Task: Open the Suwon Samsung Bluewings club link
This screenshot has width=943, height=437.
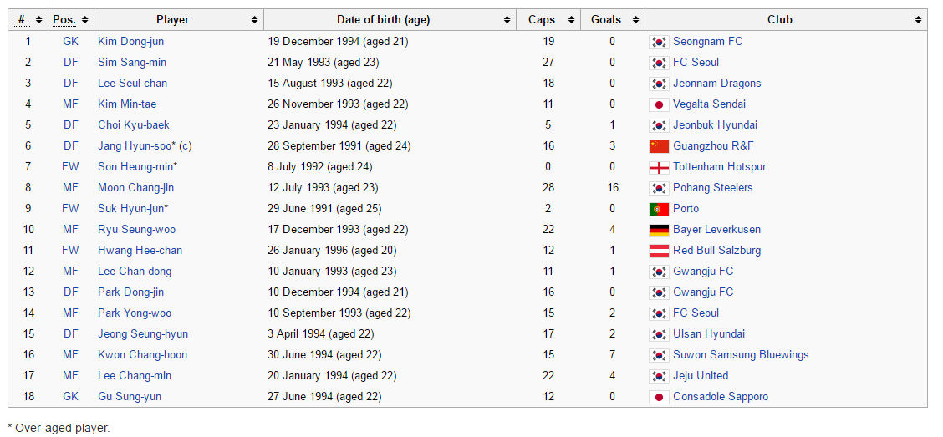Action: tap(741, 354)
